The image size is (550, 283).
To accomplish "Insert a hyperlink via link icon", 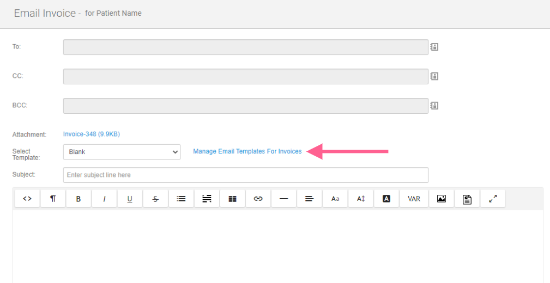I will 258,199.
